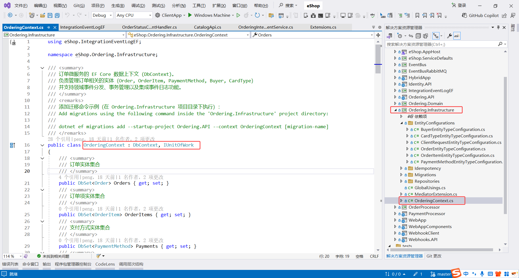This screenshot has height=278, width=519.
Task: Collapse the summary outline on line 18
Action: click(x=42, y=158)
